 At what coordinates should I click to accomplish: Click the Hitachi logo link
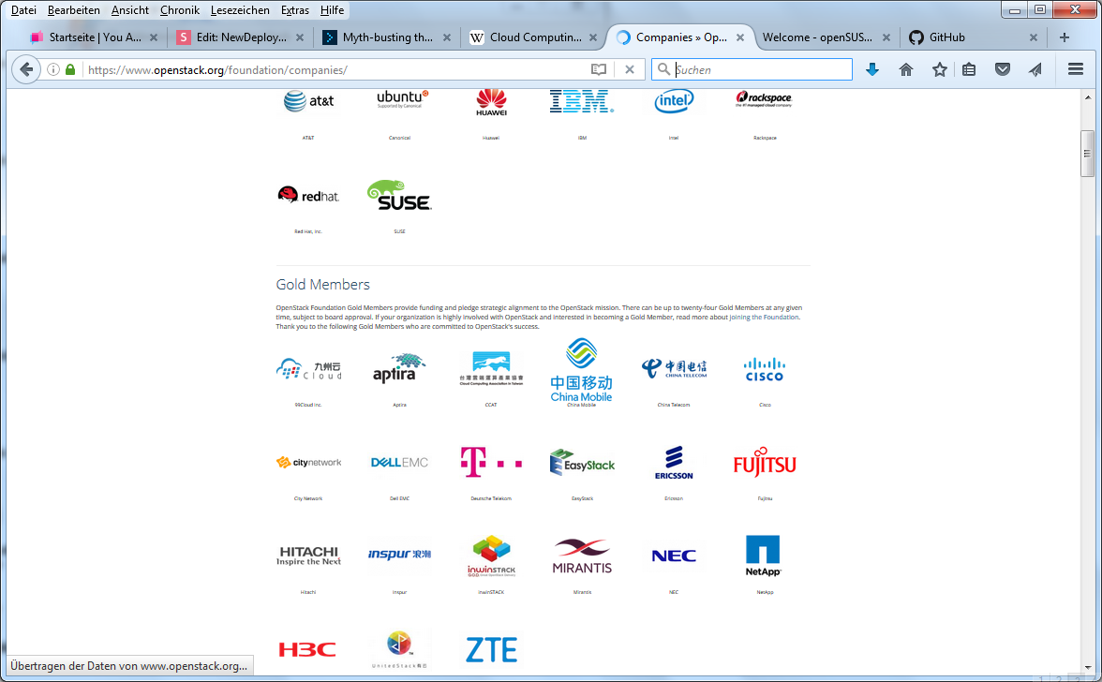click(308, 556)
